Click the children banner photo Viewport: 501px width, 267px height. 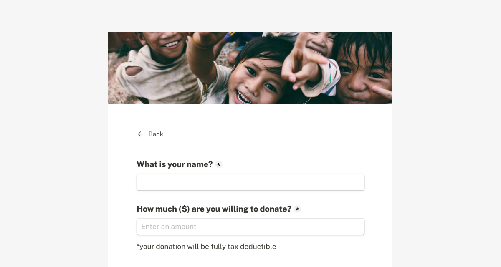tap(250, 68)
